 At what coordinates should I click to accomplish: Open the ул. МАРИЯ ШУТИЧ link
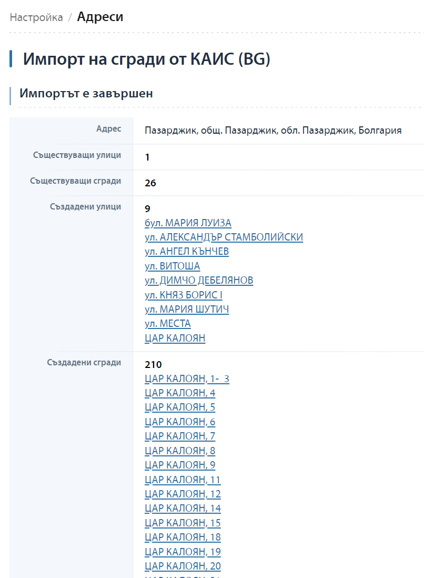(x=187, y=310)
